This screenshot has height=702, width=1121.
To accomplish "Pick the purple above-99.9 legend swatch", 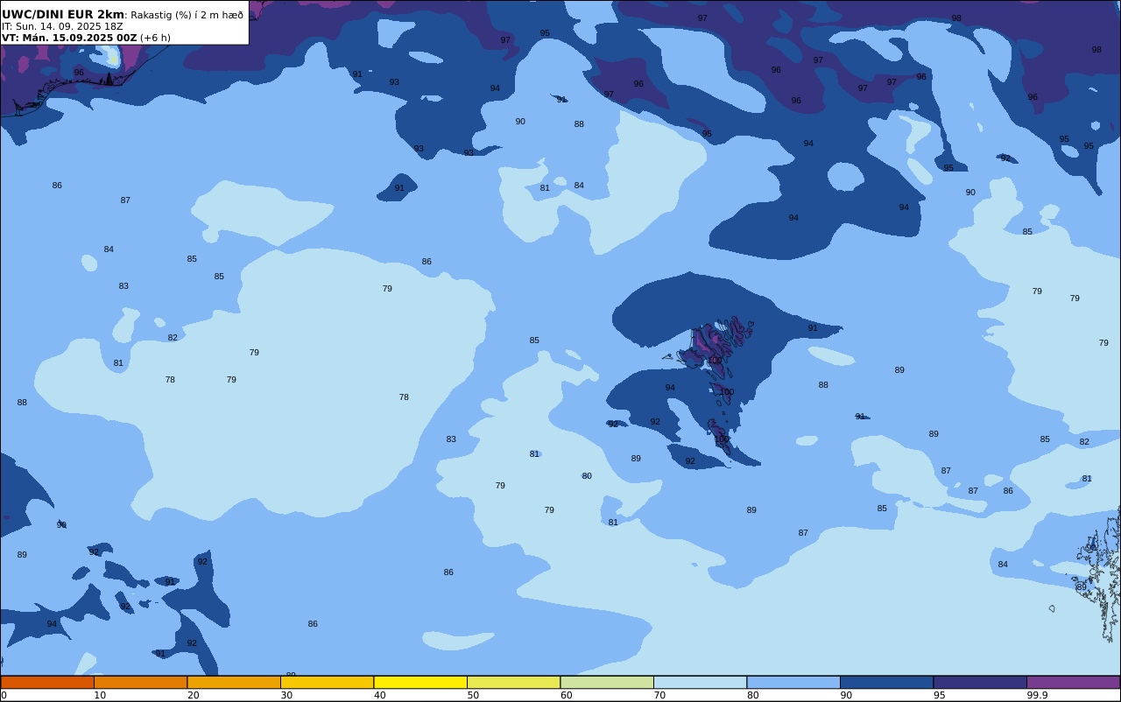I will pyautogui.click(x=1073, y=682).
